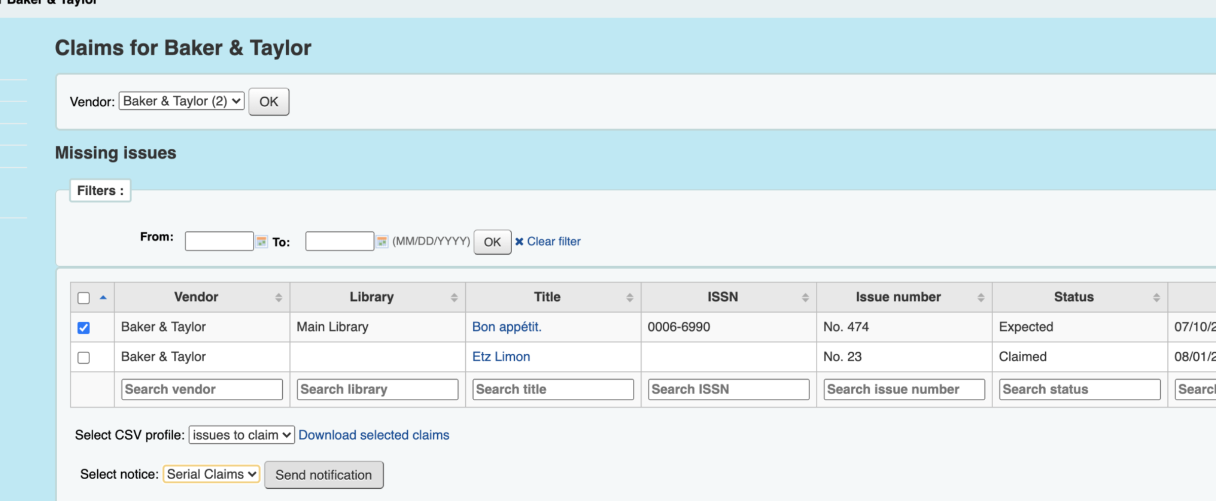Viewport: 1216px width, 501px height.
Task: Sort table by Vendor column arrows
Action: pyautogui.click(x=279, y=298)
